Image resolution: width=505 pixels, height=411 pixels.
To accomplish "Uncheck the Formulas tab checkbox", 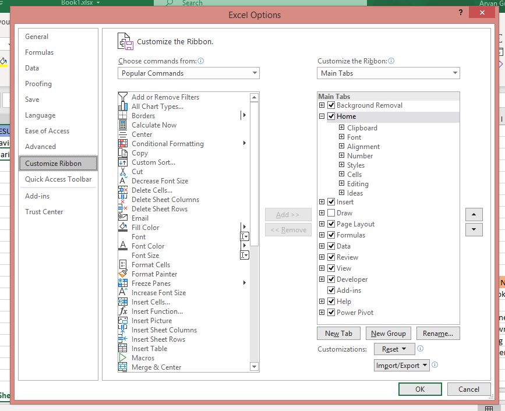I will tap(331, 235).
